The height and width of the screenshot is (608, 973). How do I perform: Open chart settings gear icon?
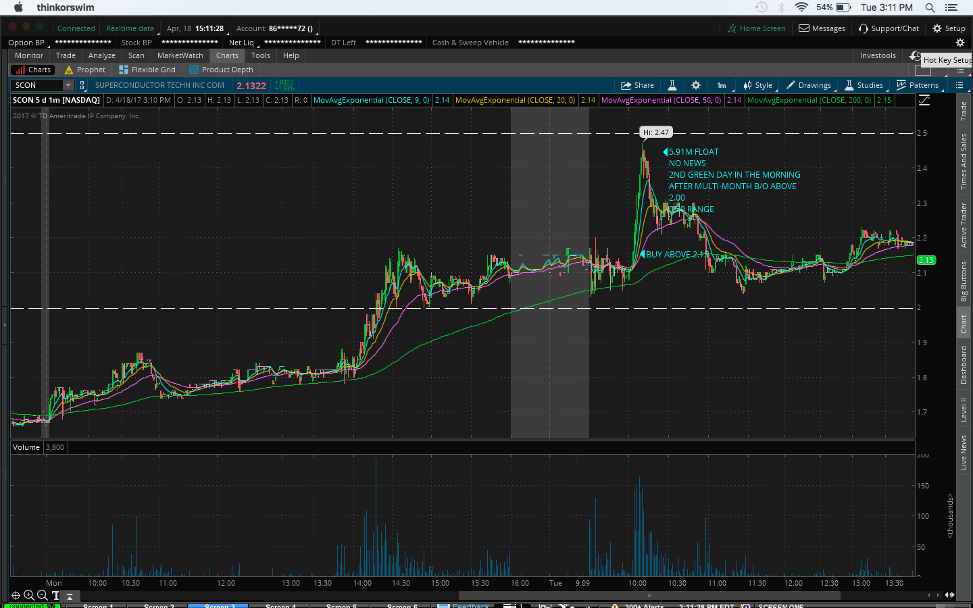coord(696,85)
